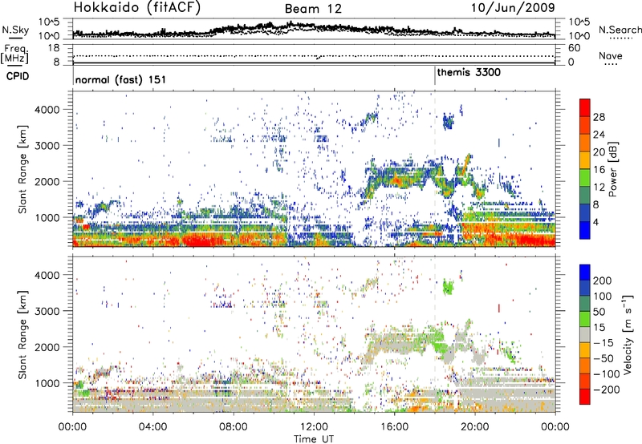Click the "-50" Velocity colorbar label
The width and height of the screenshot is (642, 444).
point(604,358)
